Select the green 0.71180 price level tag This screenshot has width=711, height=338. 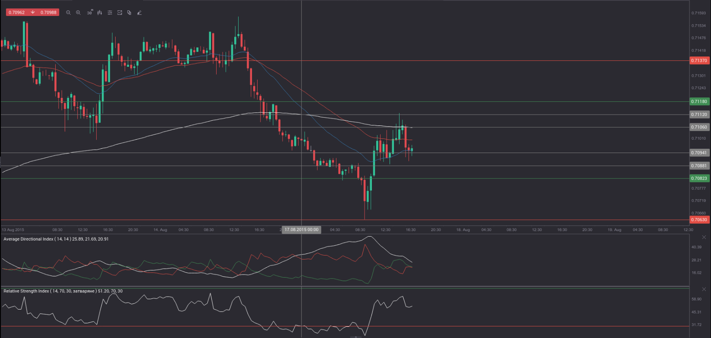(x=699, y=102)
